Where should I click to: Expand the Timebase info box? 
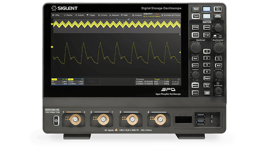(144, 82)
